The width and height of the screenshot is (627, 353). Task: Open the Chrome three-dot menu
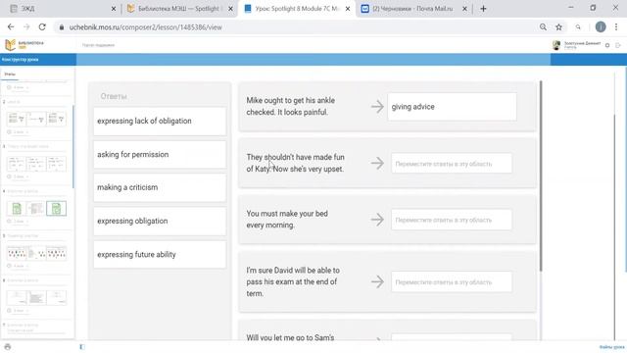click(616, 26)
